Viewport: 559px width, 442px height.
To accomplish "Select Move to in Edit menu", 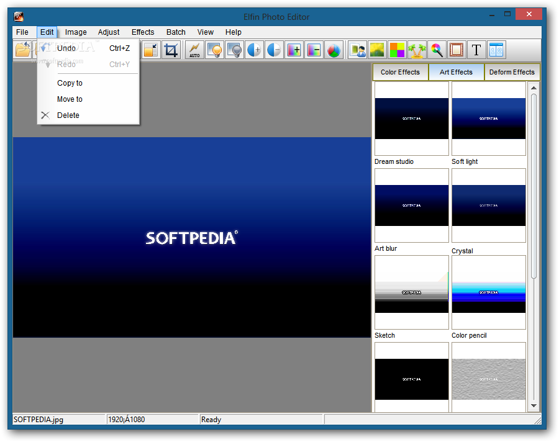I will [88, 99].
